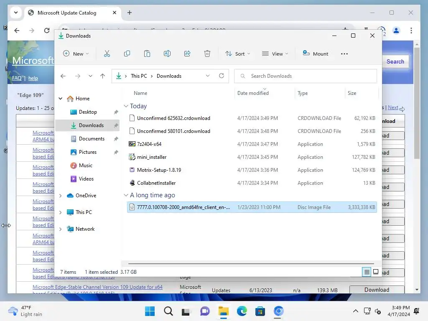428x321 pixels.
Task: Click the browser back arrow
Action: (x=17, y=31)
